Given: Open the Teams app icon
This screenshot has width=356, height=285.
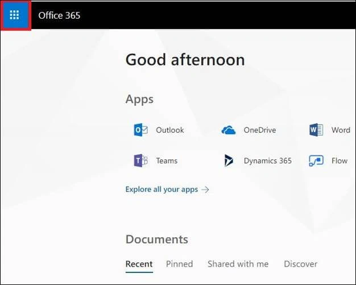Looking at the screenshot, I should pyautogui.click(x=141, y=160).
